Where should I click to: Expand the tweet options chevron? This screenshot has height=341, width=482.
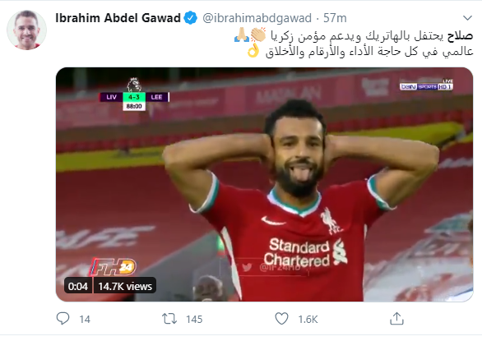click(467, 18)
